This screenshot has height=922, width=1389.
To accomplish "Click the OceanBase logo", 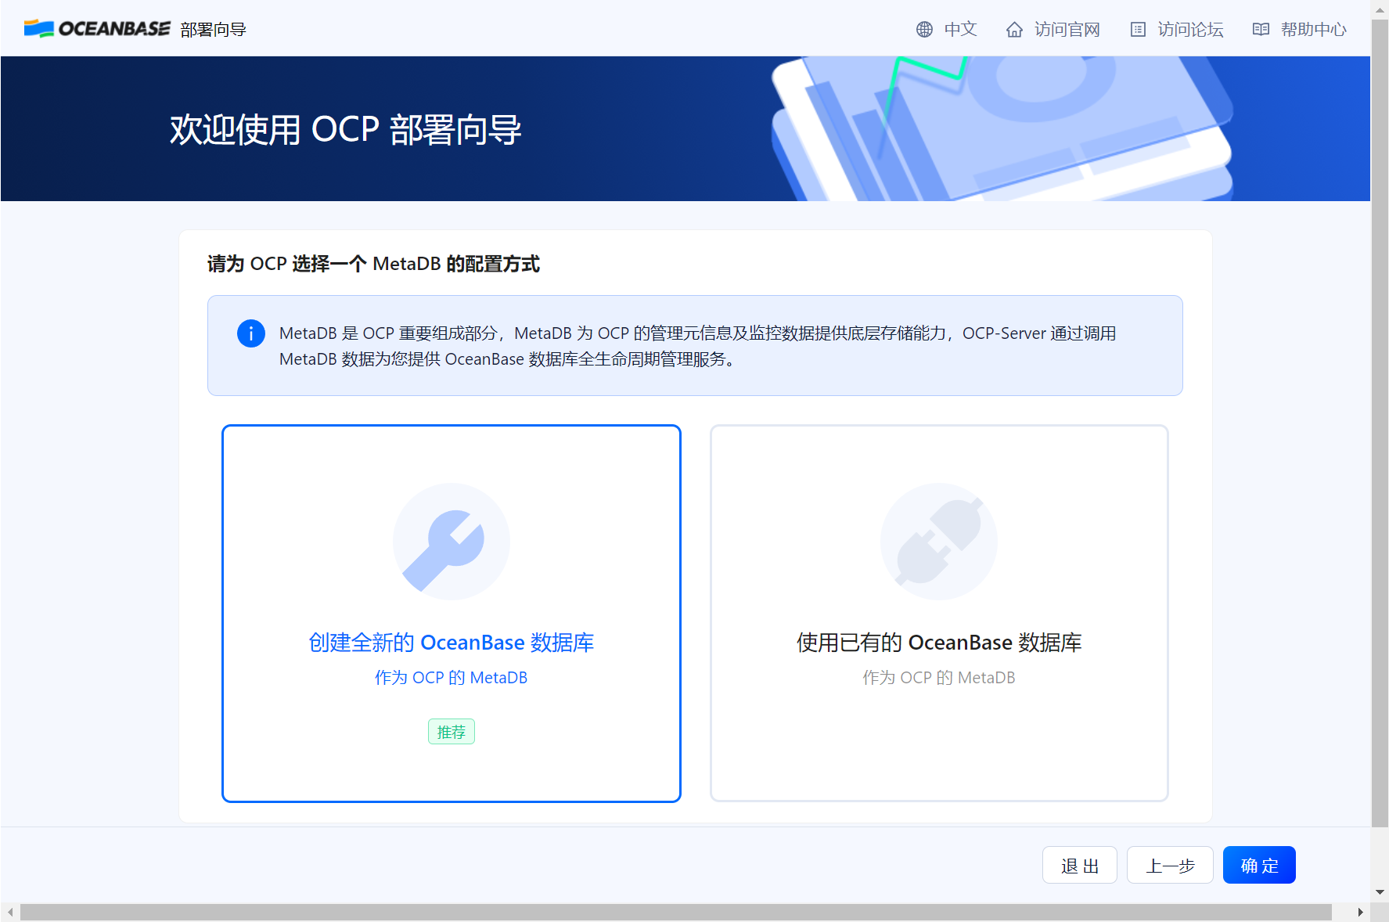I will [97, 29].
